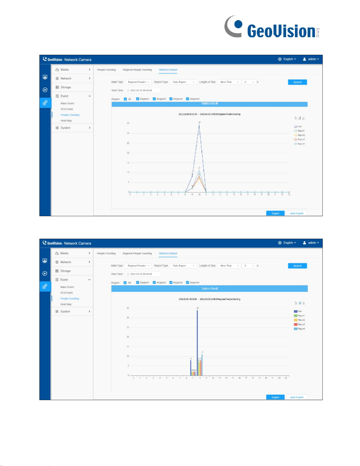Click Auto Export button in line-chart screenshot
The width and height of the screenshot is (360, 466).
(x=297, y=213)
